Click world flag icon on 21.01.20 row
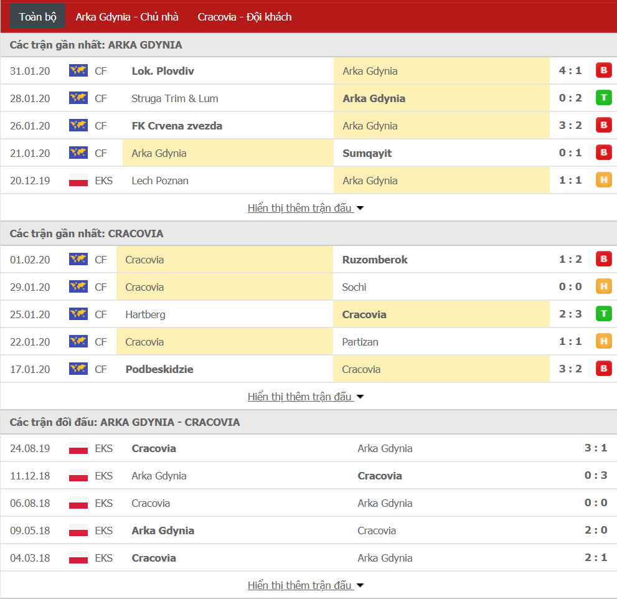617x599 pixels. coord(78,153)
